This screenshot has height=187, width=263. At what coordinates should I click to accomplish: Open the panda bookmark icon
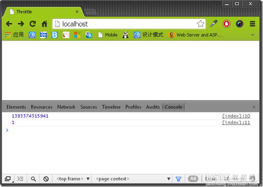[x=126, y=35]
